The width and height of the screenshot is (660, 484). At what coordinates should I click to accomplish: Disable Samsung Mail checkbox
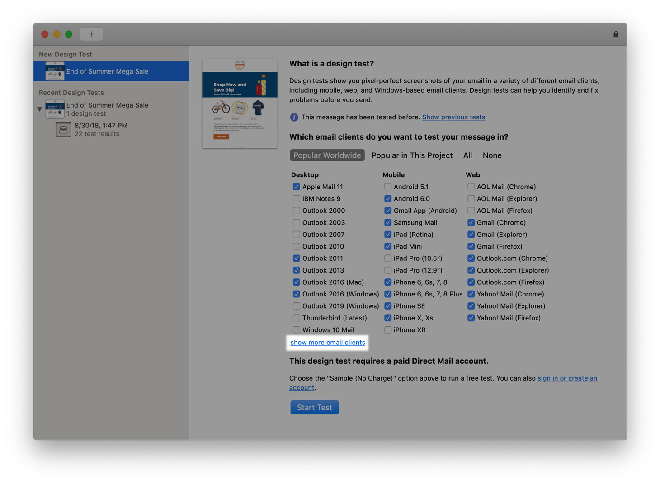pos(388,222)
